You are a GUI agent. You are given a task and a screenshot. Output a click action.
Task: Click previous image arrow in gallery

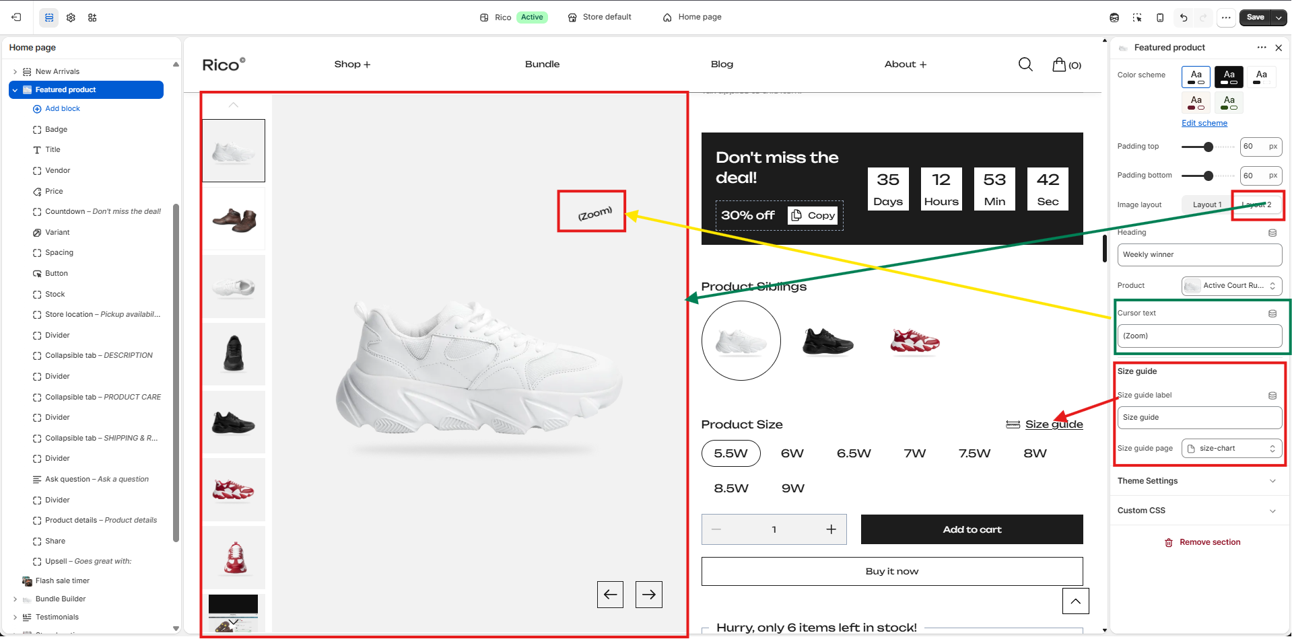pos(610,595)
